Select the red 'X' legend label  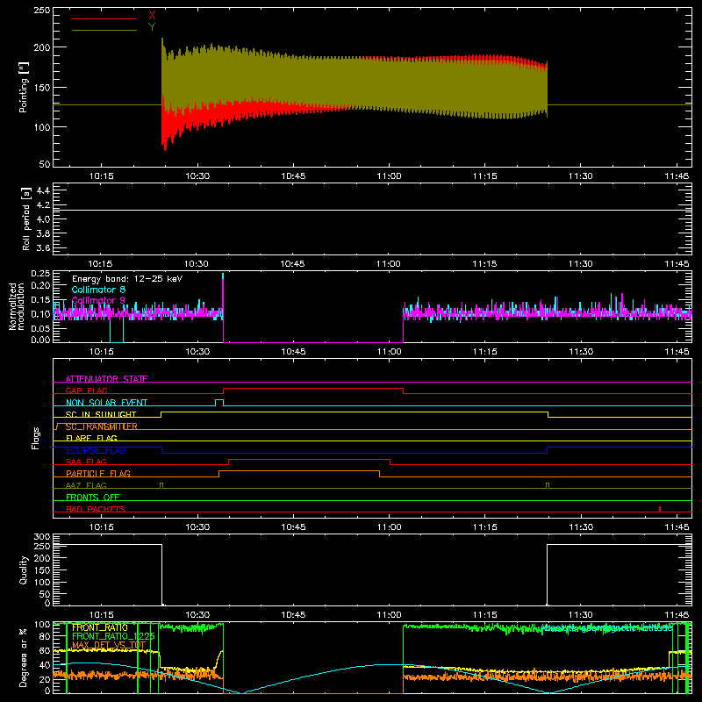coord(152,16)
